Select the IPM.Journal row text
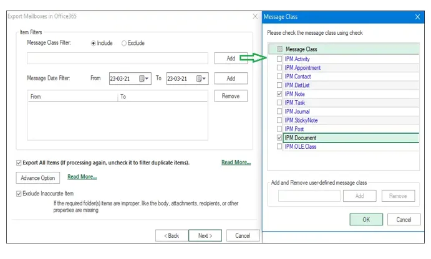Image resolution: width=431 pixels, height=259 pixels. (x=297, y=111)
